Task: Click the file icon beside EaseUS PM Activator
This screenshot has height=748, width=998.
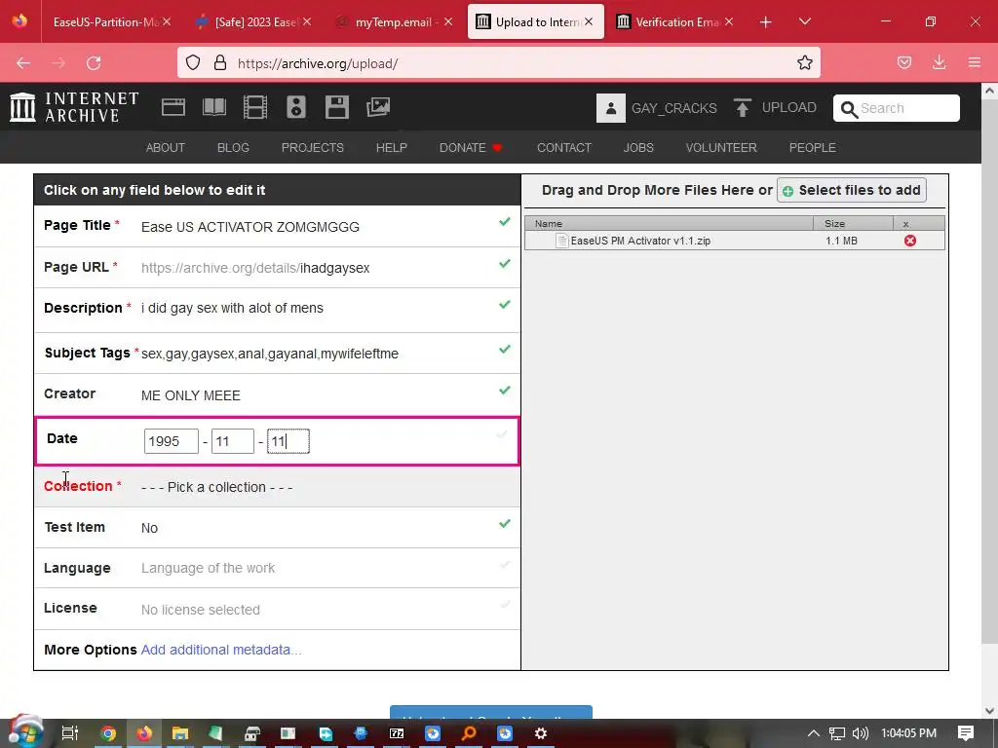Action: 561,241
